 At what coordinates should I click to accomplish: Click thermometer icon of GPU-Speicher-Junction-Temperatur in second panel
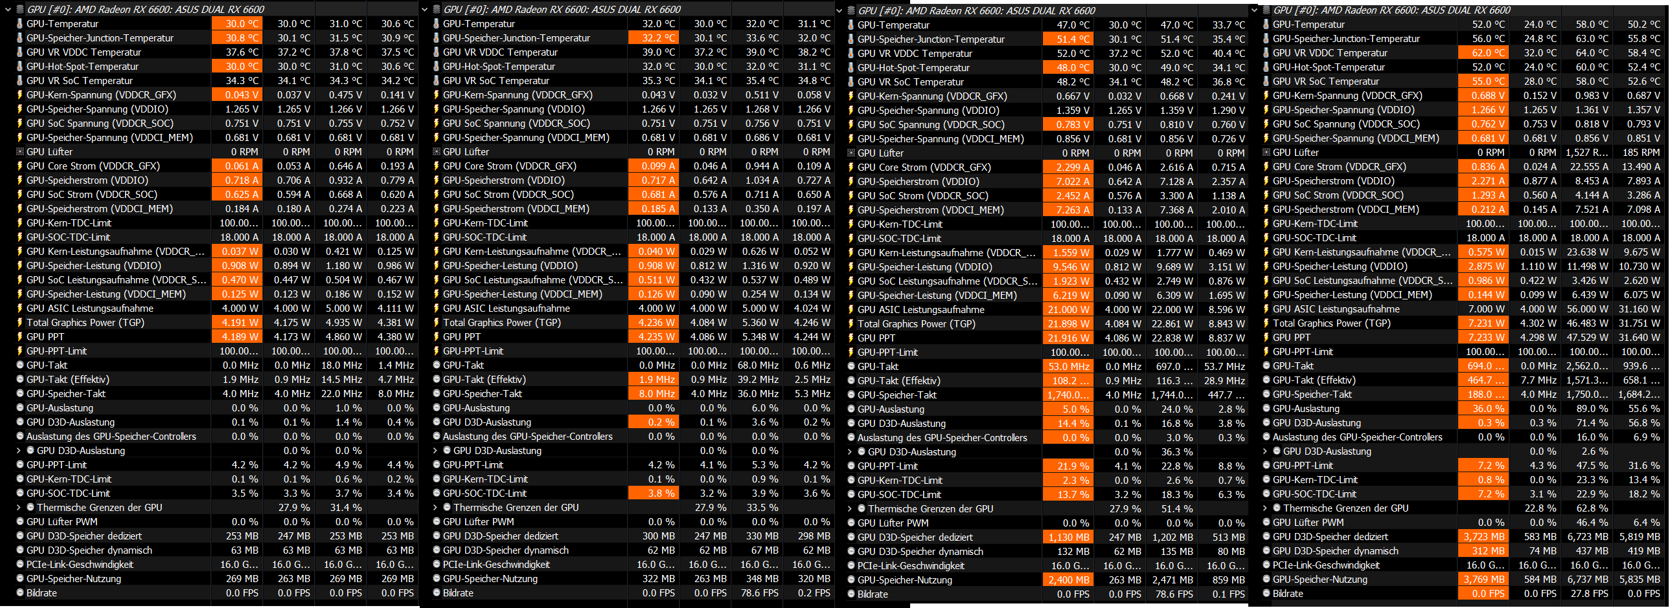pyautogui.click(x=437, y=38)
